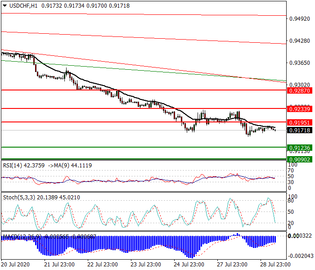This screenshot has width=315, height=270.
Task: Select the 28 Jul 23:00 time label
Action: [x=275, y=265]
